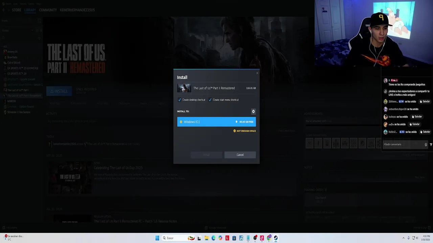
Task: Select Brawlhalla in the library list
Action: point(12,57)
